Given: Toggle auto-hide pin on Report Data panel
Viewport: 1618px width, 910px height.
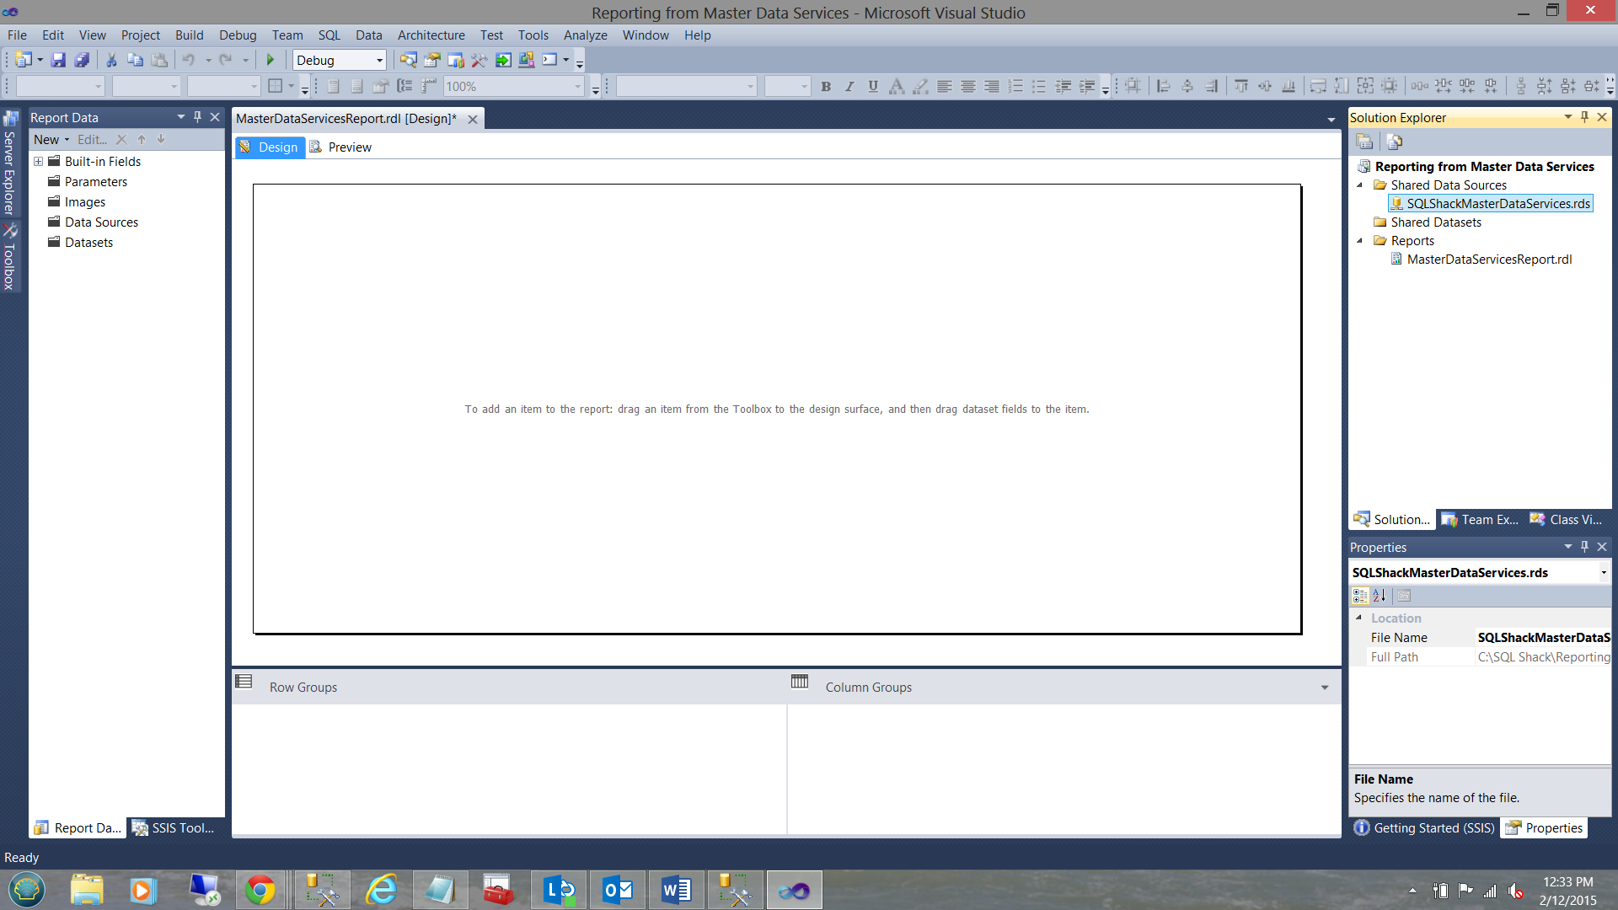Looking at the screenshot, I should click(x=197, y=117).
